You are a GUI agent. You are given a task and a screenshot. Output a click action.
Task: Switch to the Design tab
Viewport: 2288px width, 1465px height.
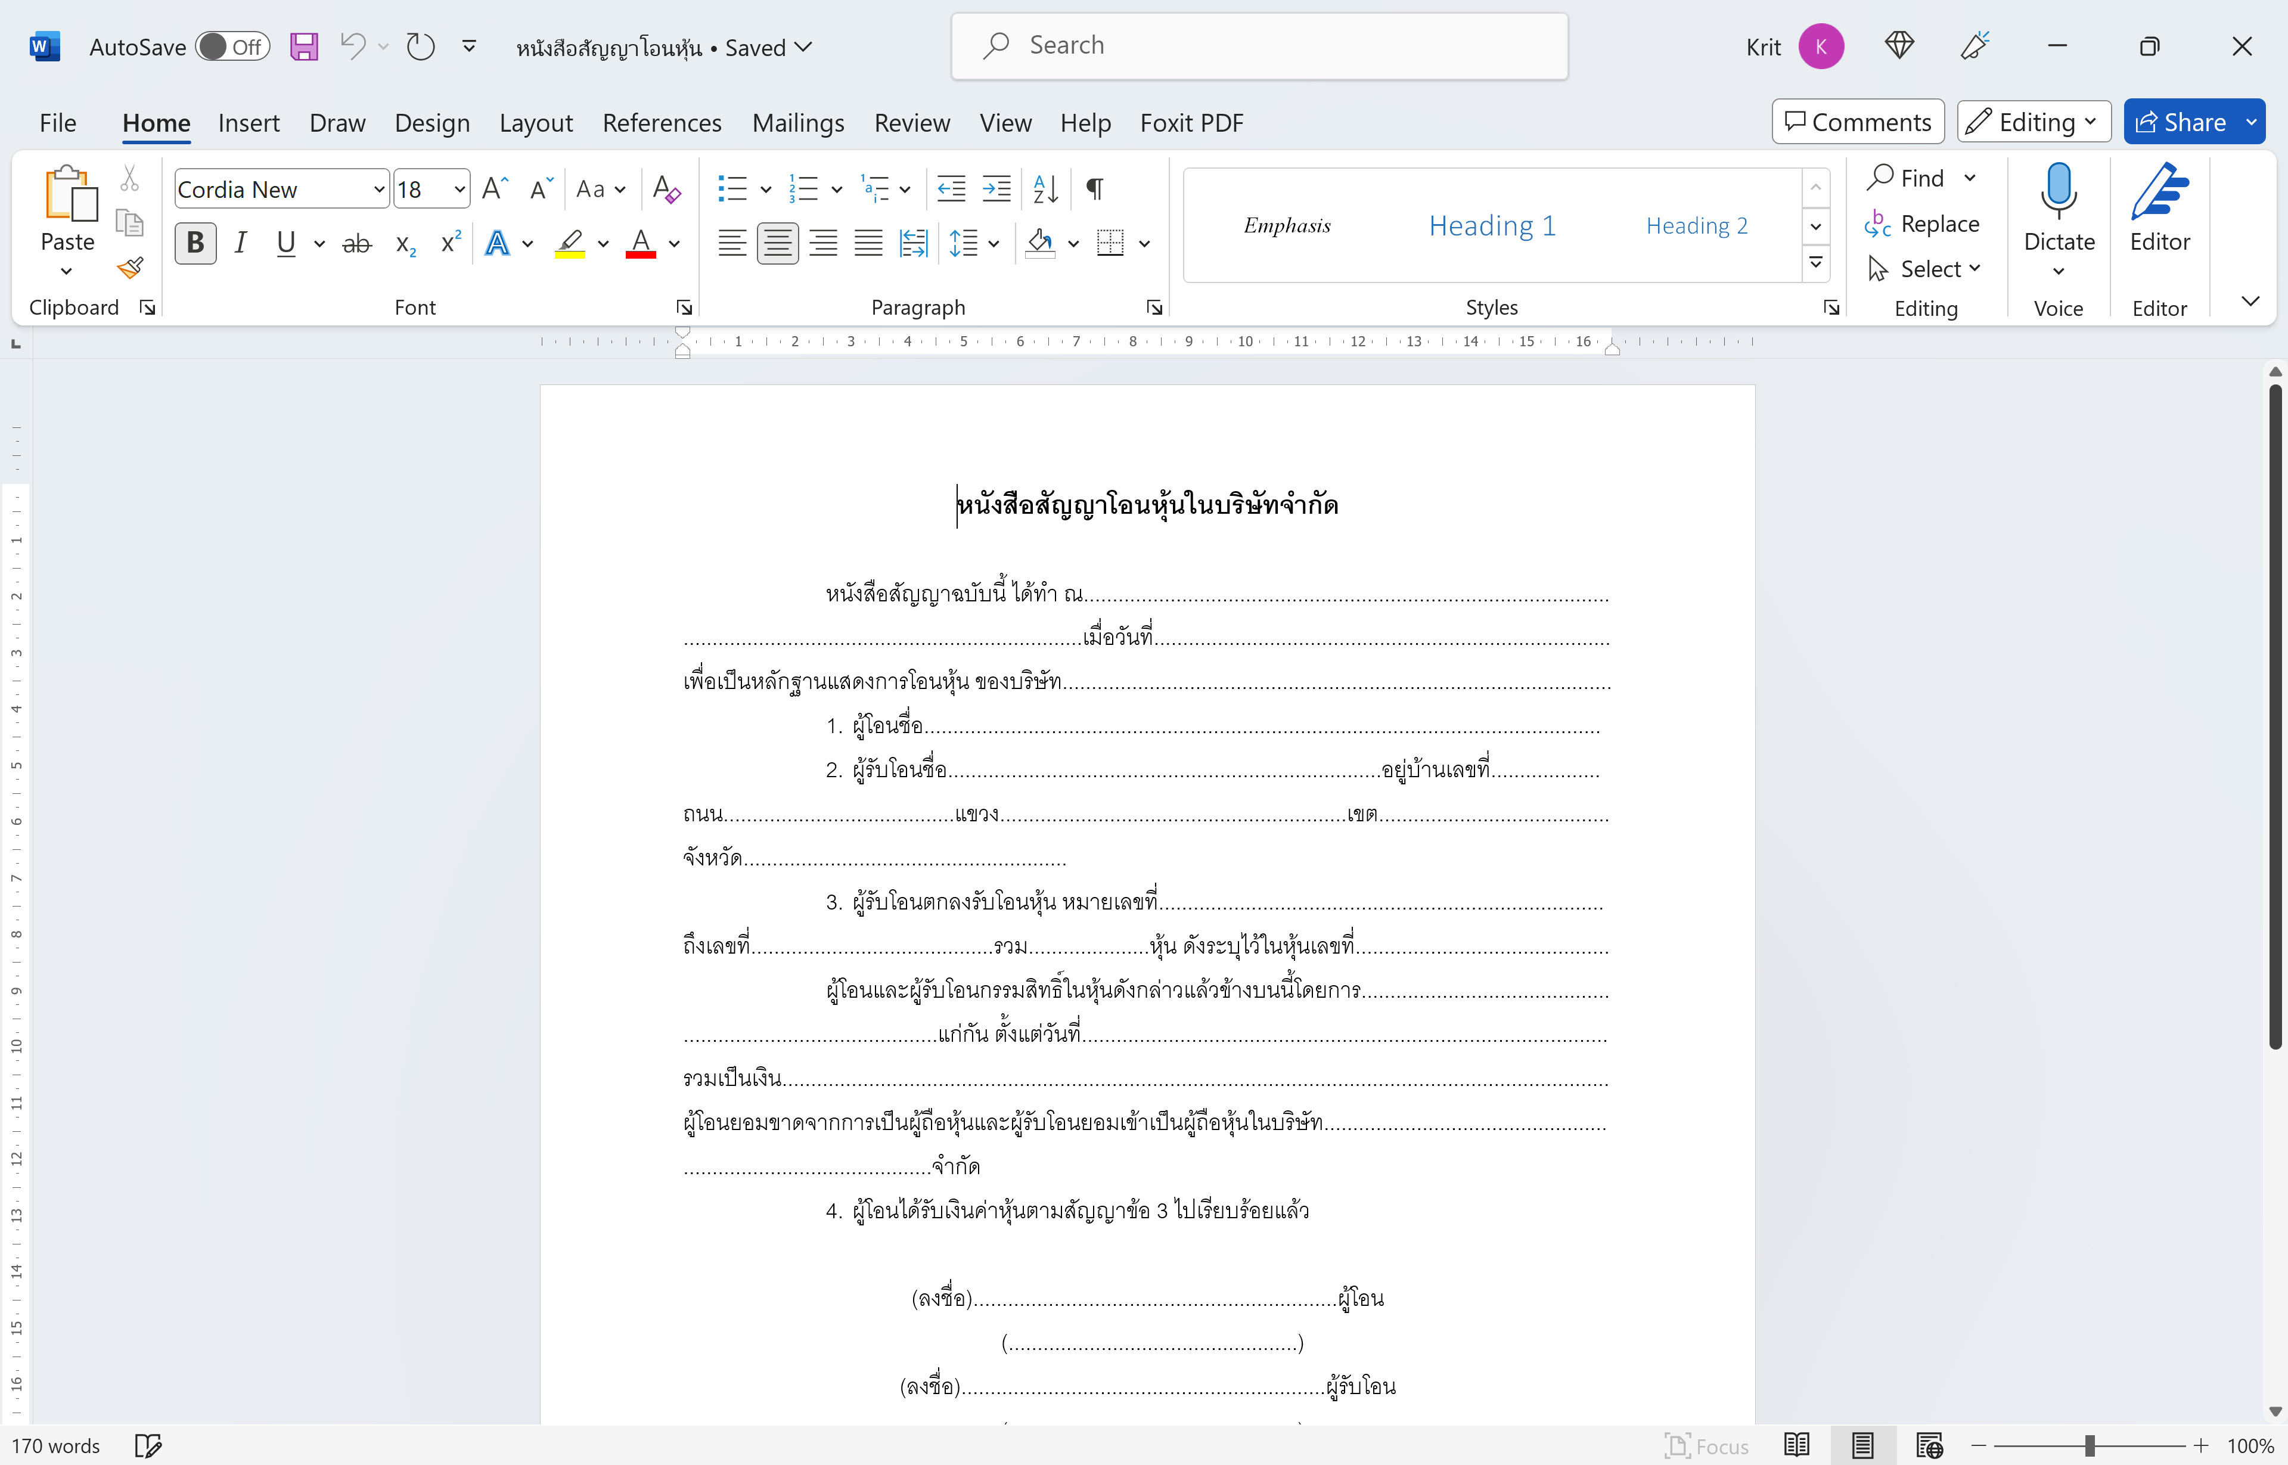pos(431,123)
